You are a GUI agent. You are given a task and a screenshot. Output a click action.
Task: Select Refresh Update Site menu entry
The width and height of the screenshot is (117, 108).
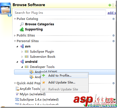pyautogui.click(x=65, y=89)
